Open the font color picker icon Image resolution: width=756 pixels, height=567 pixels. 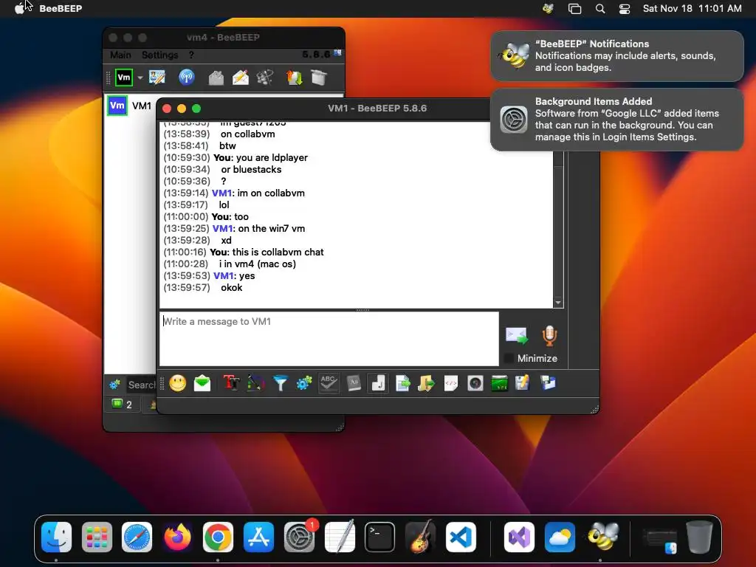[255, 383]
